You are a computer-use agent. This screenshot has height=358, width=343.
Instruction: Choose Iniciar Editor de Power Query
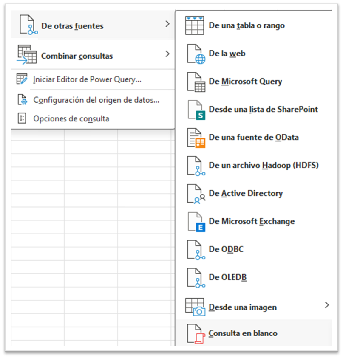point(93,79)
